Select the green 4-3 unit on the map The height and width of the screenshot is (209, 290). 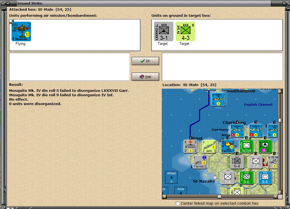tap(265, 146)
